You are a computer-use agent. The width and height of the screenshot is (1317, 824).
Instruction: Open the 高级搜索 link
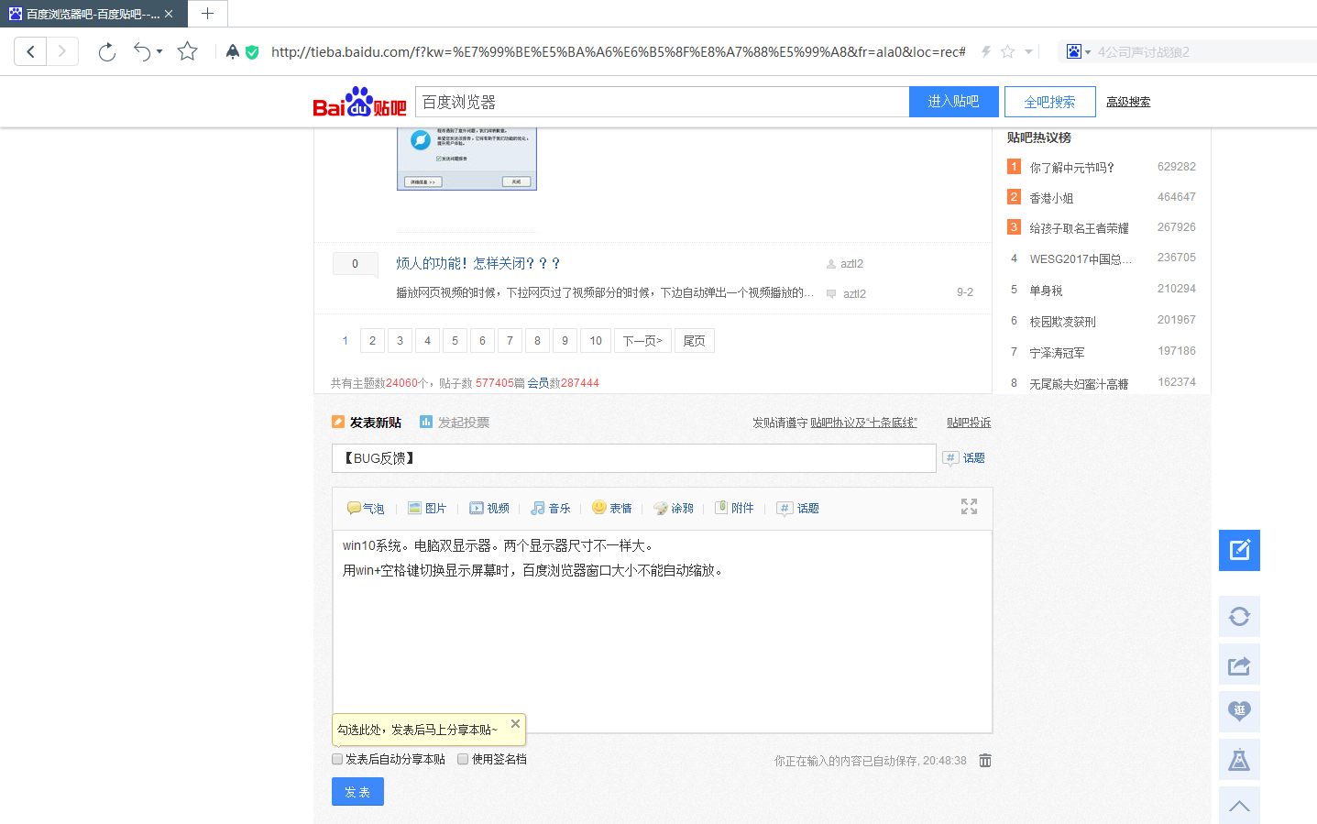pos(1128,102)
